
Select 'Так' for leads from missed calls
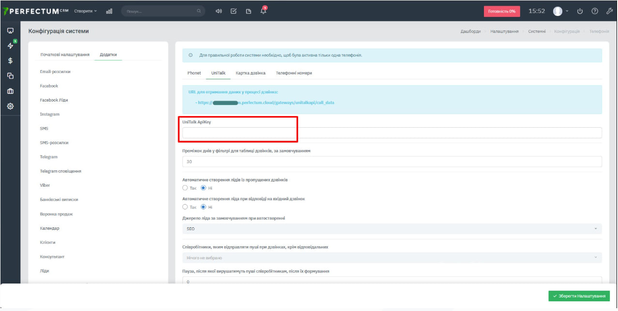185,188
